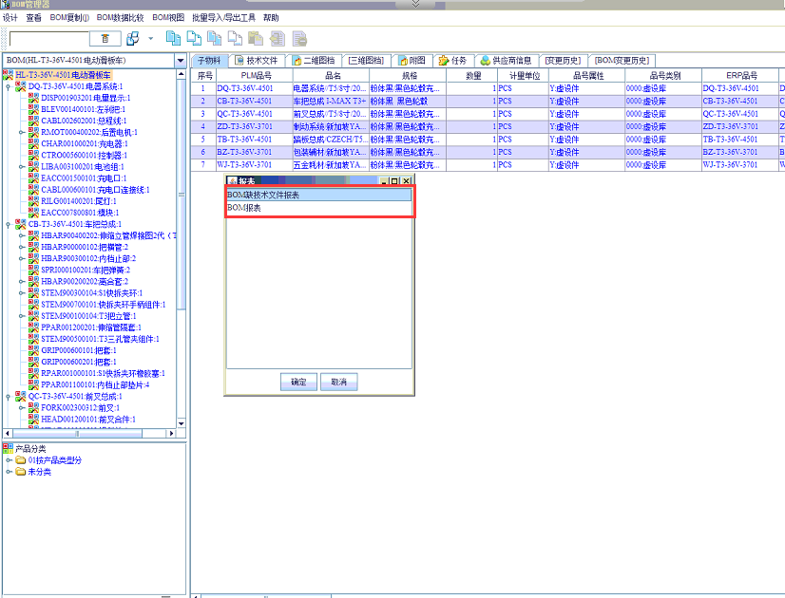The image size is (785, 598).
Task: Open the dropdown arrow next to structure icon
Action: pos(151,39)
